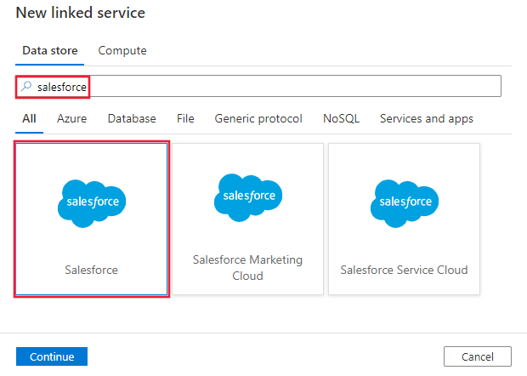The height and width of the screenshot is (376, 527).
Task: Click the Salesforce Marketing Cloud logo icon
Action: point(247,196)
